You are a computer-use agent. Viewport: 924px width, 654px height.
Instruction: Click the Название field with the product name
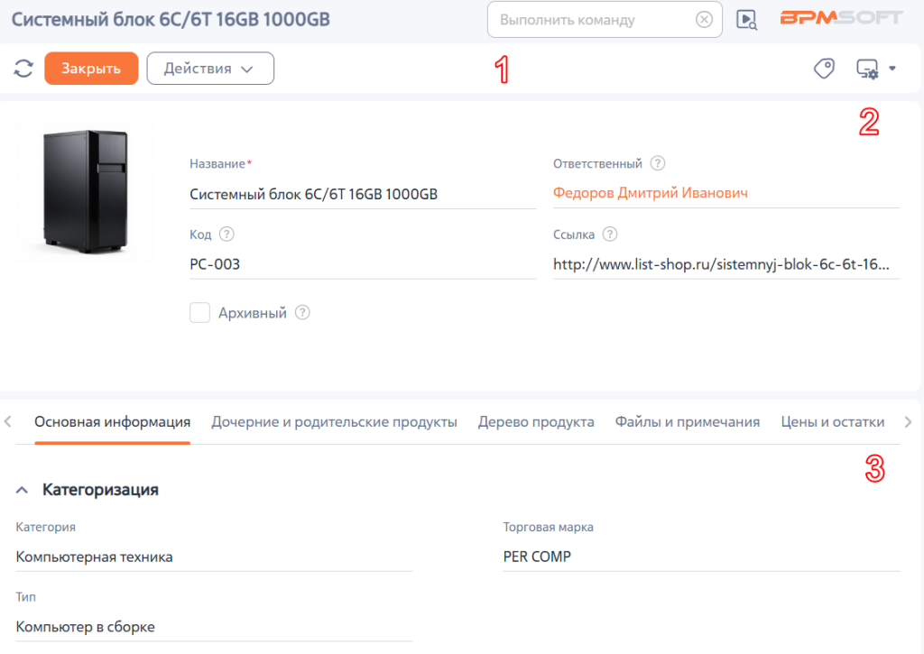363,195
